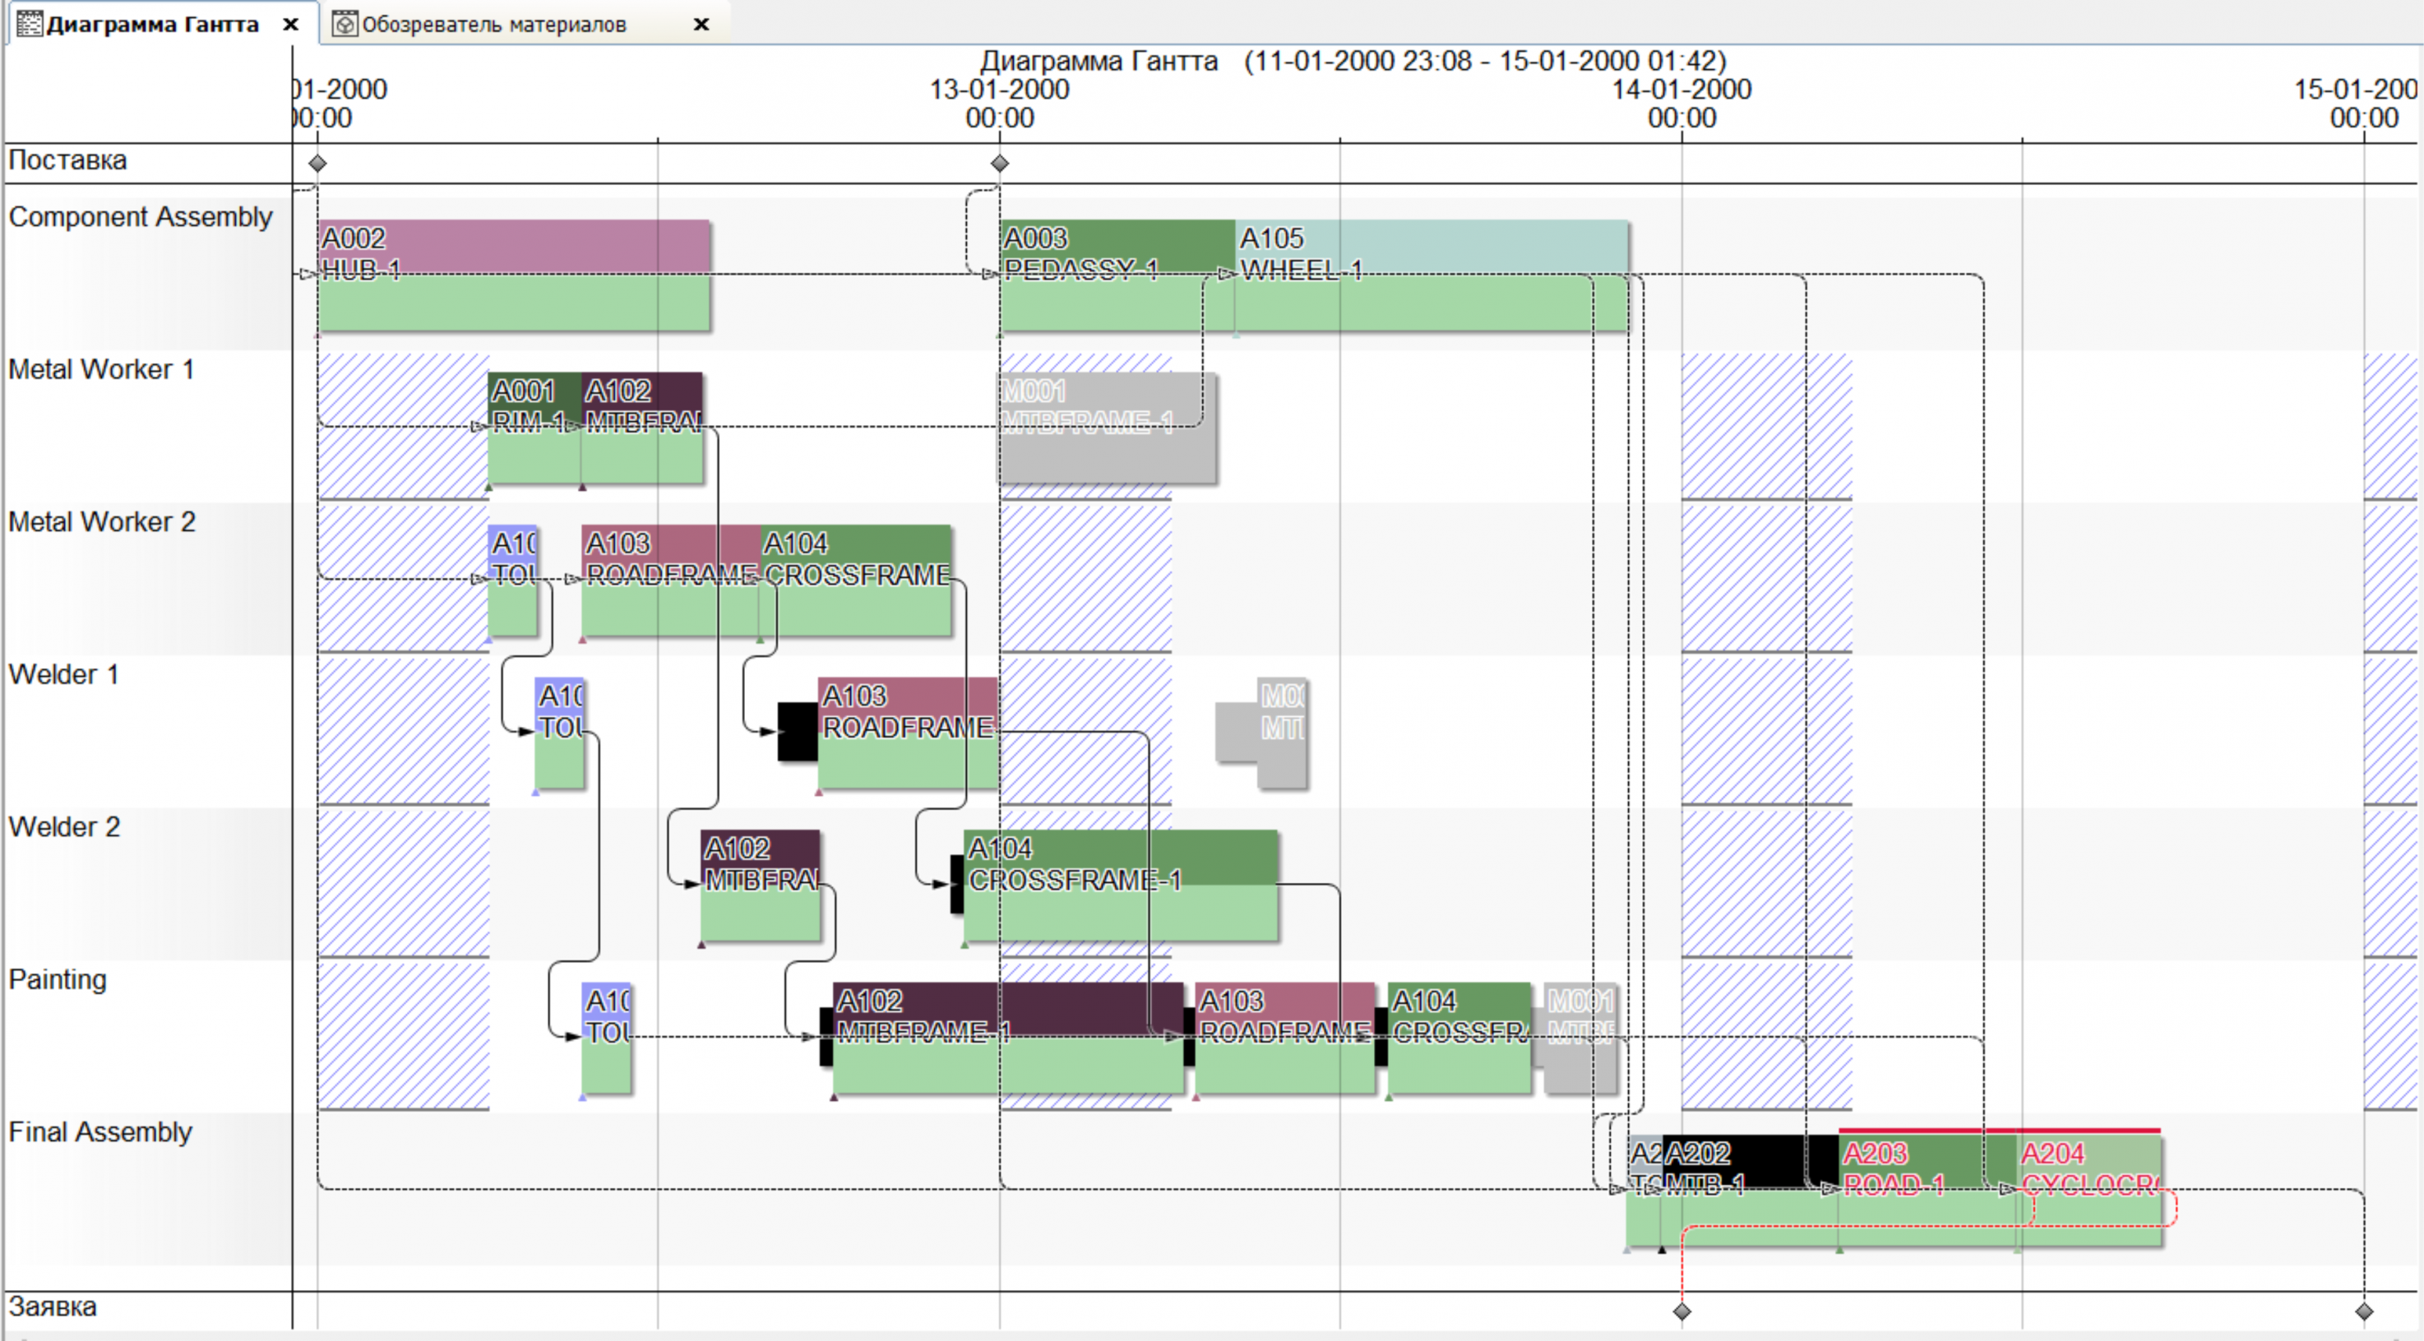Close the Диаграмма Гантта tab
2424x1341 pixels.
coord(291,25)
